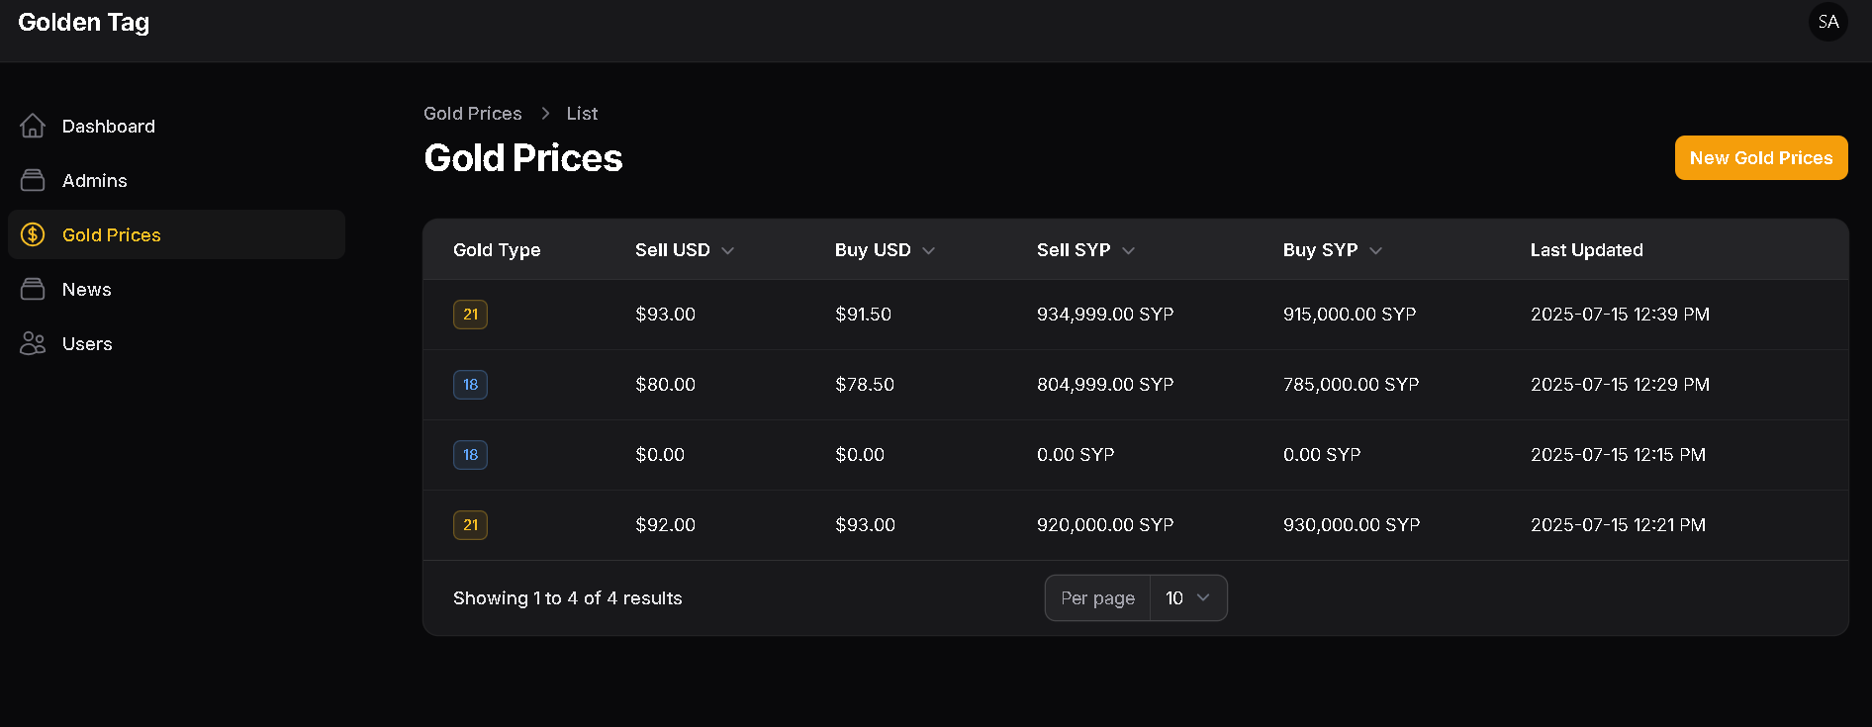Open the Users people icon

33,343
